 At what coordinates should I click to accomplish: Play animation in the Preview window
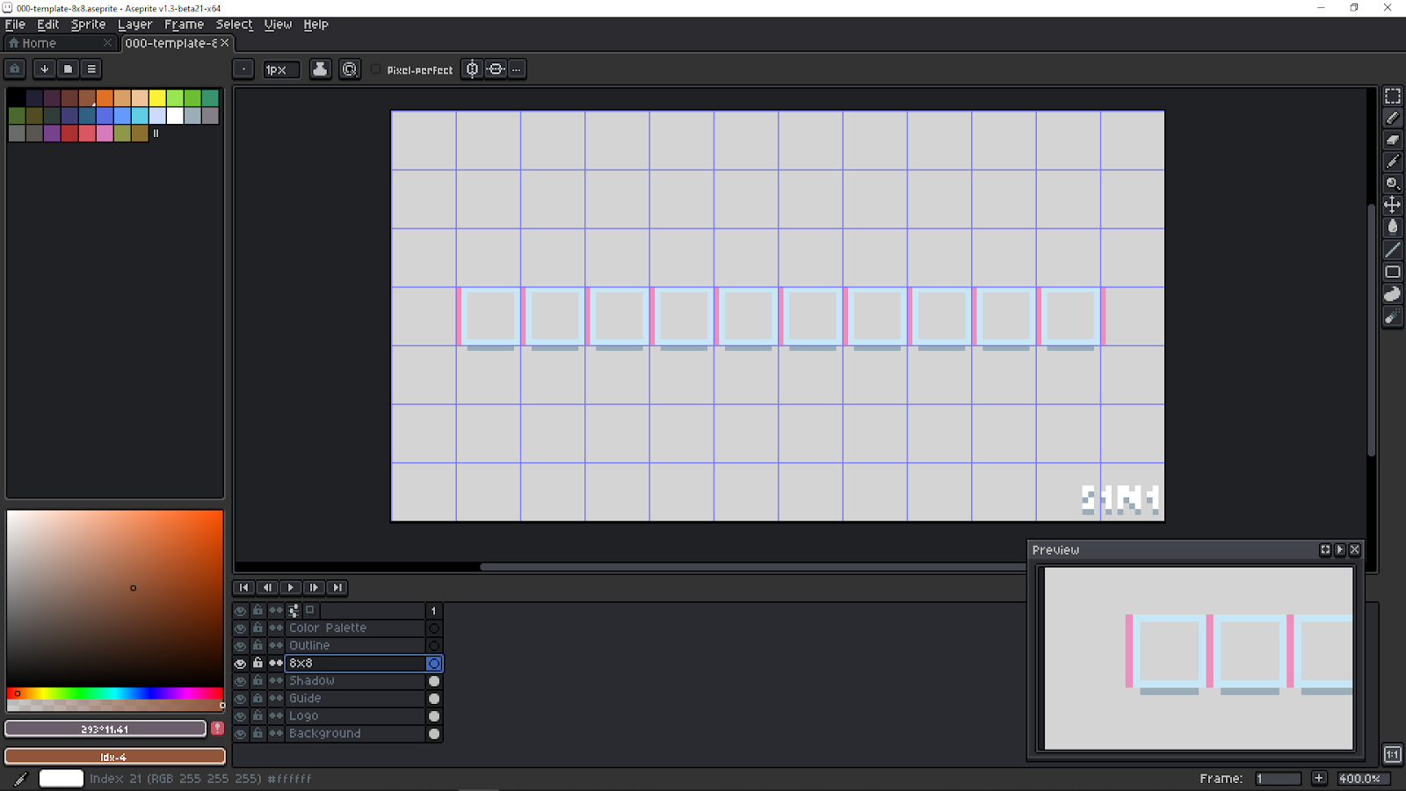1340,550
